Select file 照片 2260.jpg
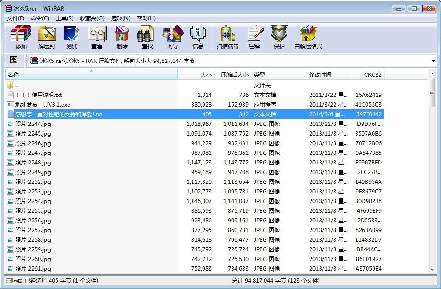 (x=195, y=259)
